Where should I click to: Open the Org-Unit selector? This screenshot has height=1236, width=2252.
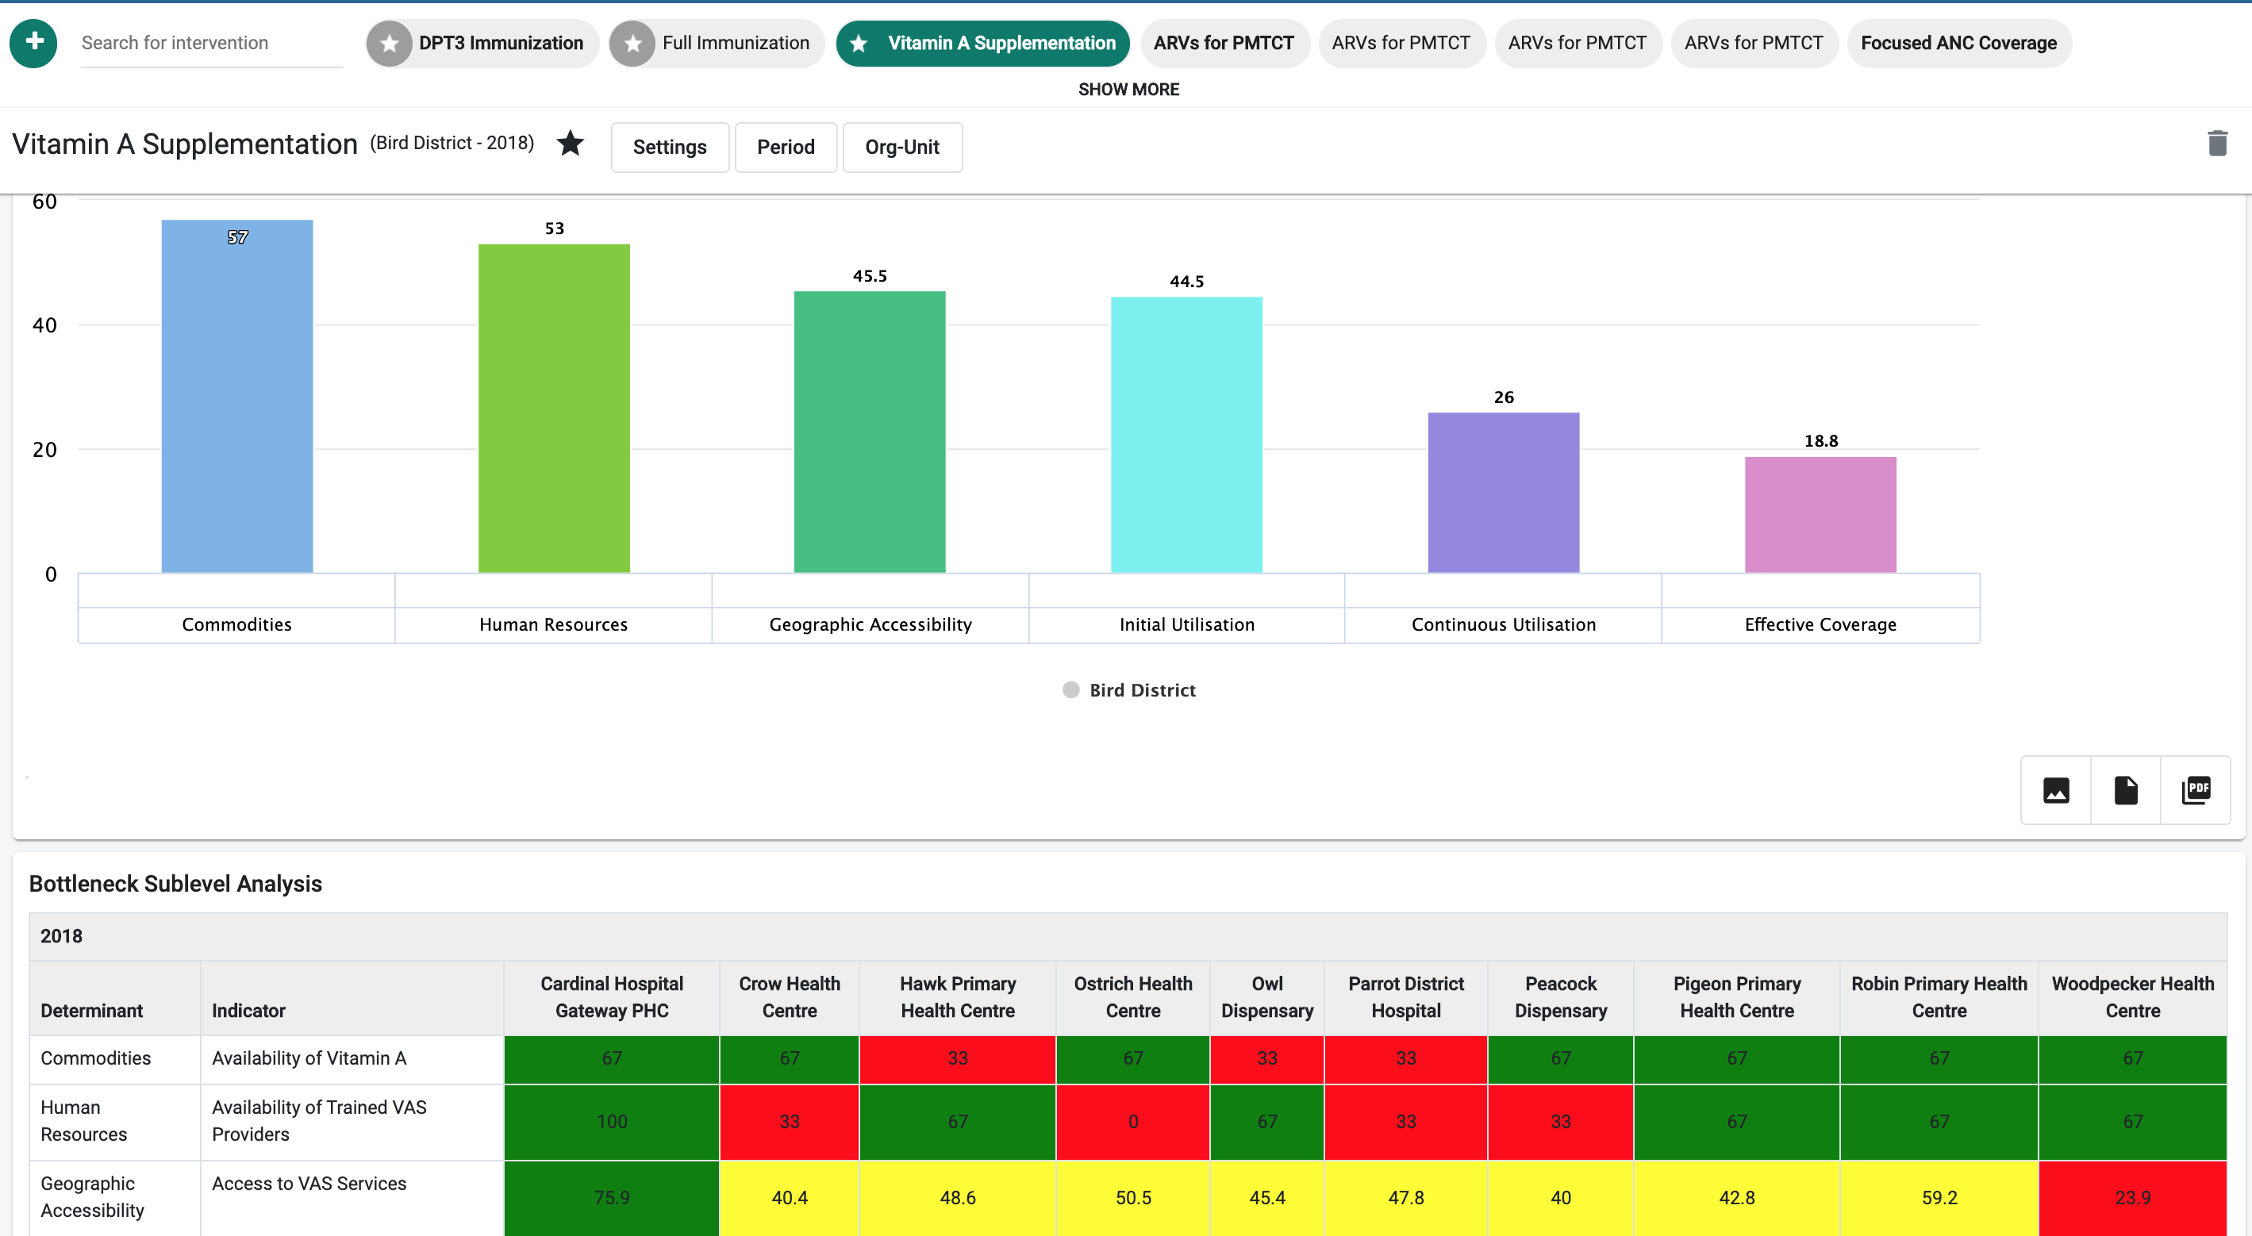coord(901,147)
